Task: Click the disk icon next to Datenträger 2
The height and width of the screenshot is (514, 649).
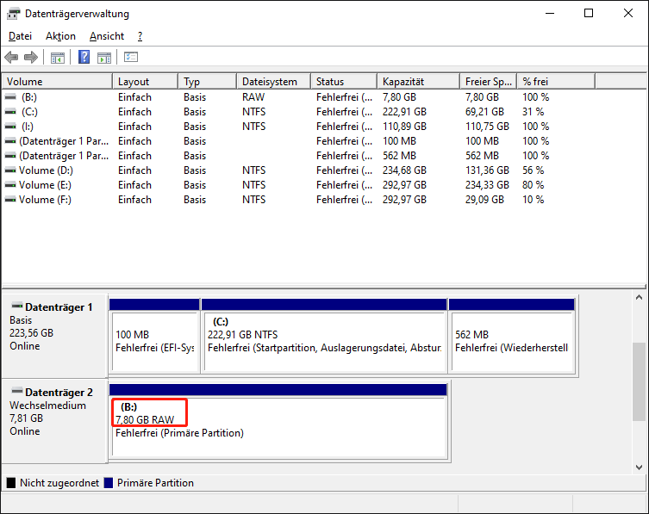Action: pos(17,391)
